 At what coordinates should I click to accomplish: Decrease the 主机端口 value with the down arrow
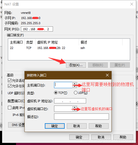[75, 86]
